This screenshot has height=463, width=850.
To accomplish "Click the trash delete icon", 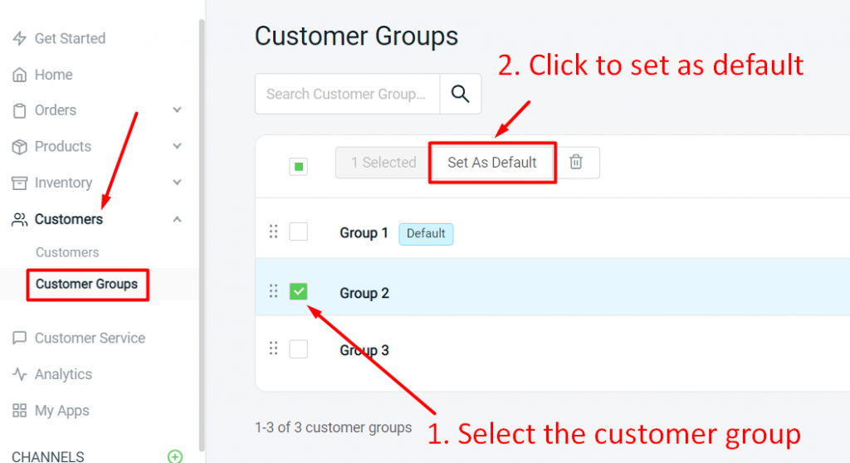I will tap(576, 163).
